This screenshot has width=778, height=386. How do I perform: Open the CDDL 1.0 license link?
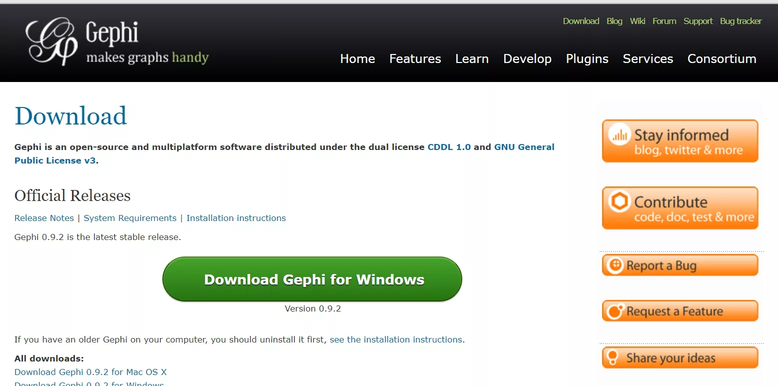coord(449,147)
